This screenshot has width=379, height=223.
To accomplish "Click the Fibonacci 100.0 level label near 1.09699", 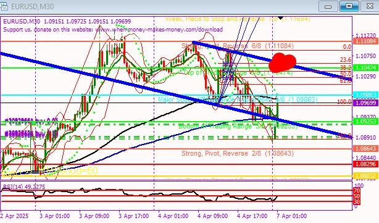I will point(344,101).
